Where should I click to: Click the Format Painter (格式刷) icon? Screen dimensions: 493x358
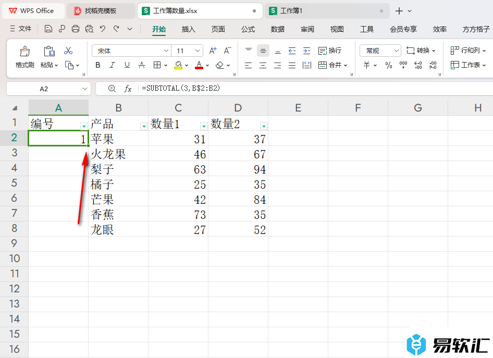(x=25, y=51)
